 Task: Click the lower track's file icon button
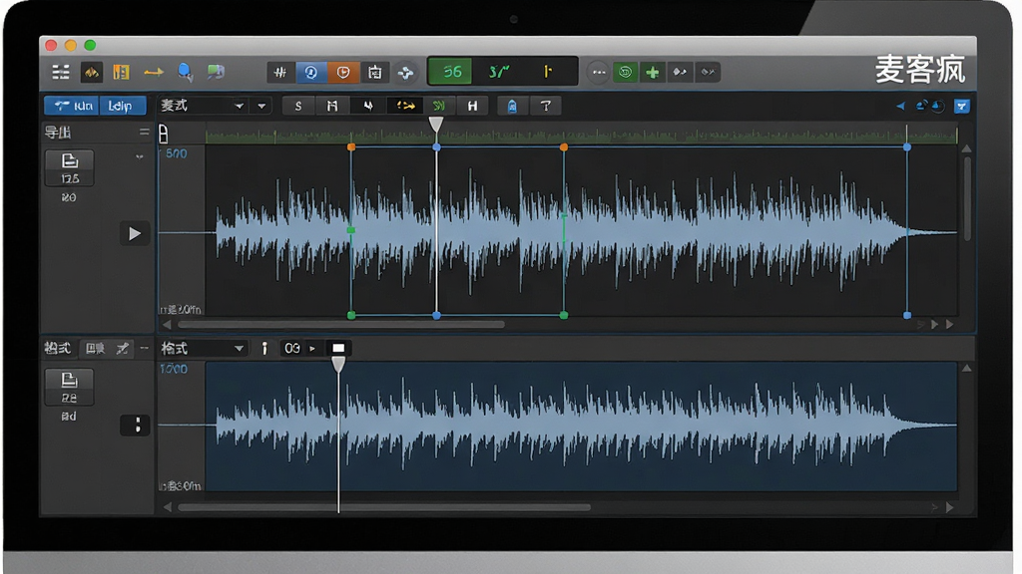(x=69, y=387)
